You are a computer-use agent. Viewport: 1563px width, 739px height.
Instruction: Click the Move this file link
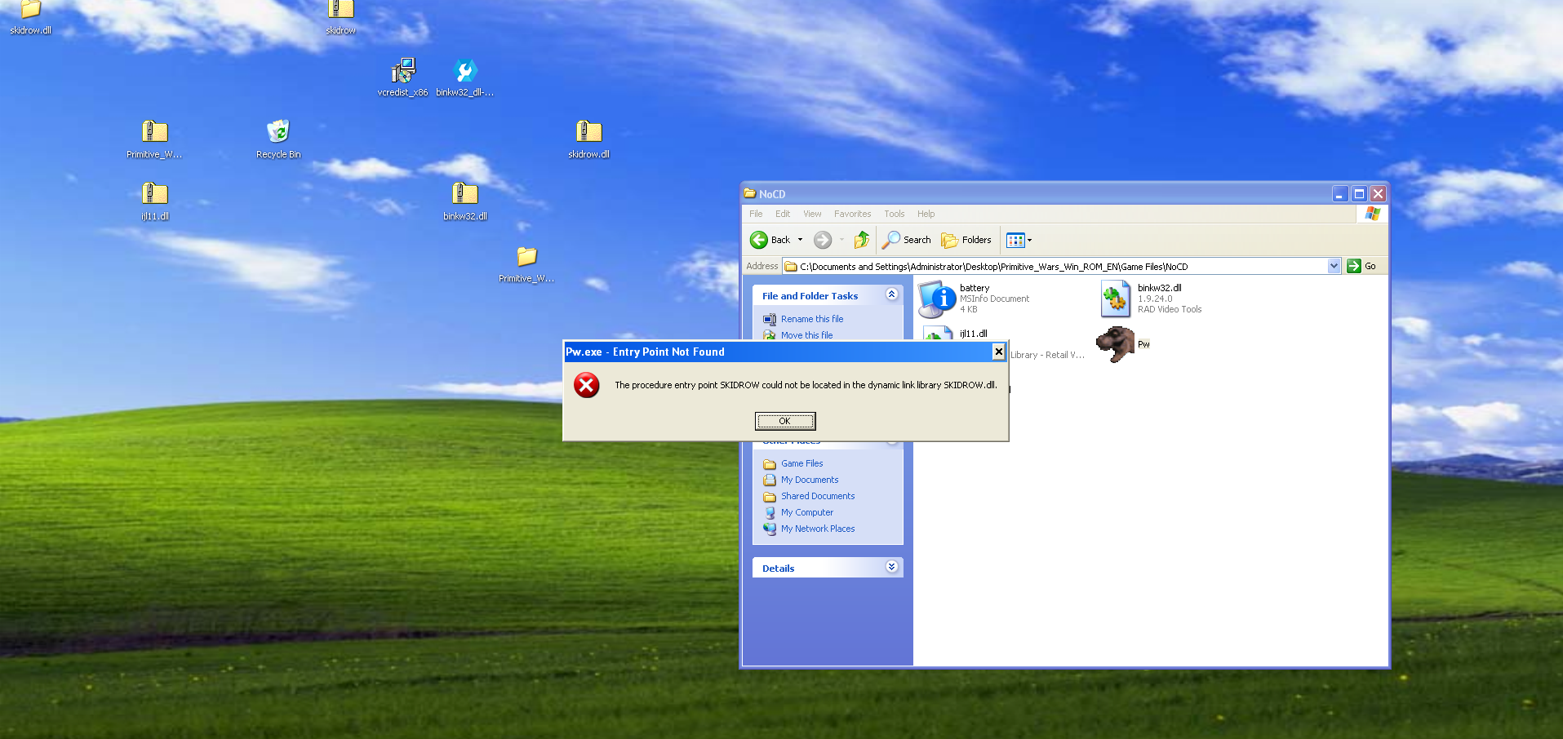point(806,335)
